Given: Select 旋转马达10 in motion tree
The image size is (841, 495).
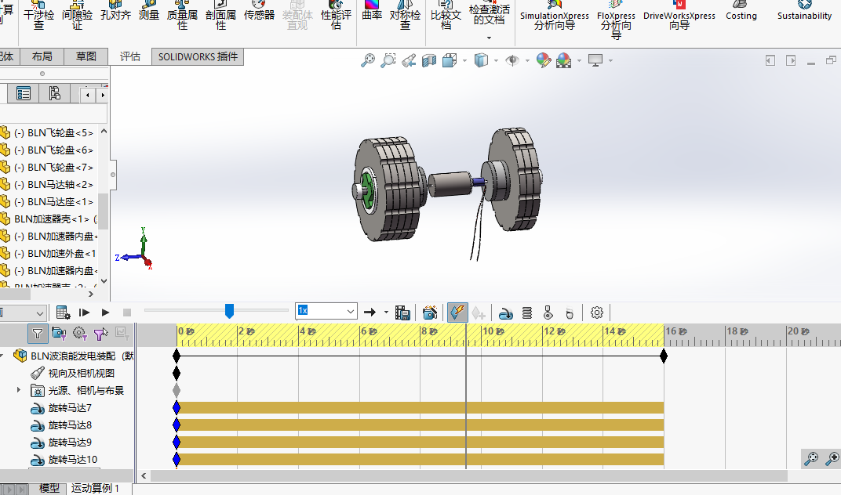Looking at the screenshot, I should coord(72,459).
